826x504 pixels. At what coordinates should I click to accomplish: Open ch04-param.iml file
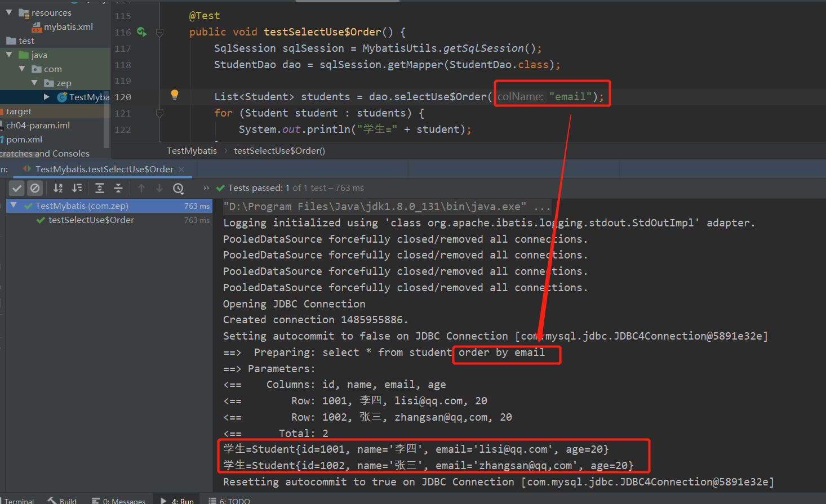click(38, 125)
